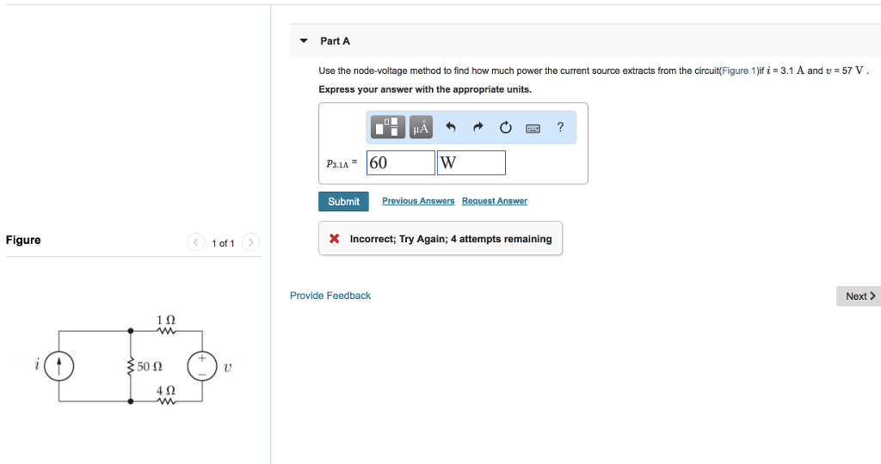Screen dimensions: 881x464
Task: Go to next figure arrow
Action: pos(250,242)
